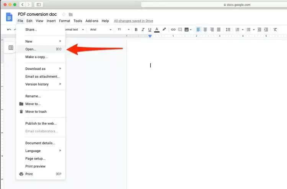Open the text color picker
Screen dimensions: 287x189
point(157,29)
